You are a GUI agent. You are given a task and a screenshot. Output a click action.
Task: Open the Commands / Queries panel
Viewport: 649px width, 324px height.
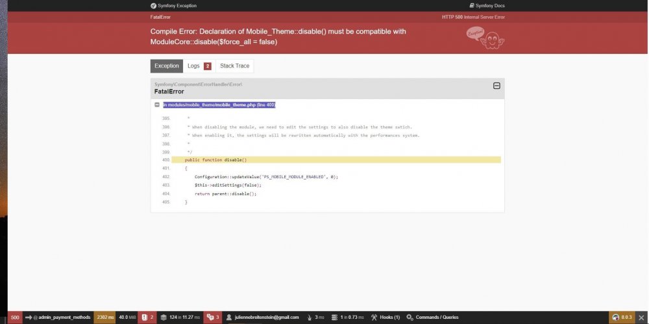click(432, 318)
